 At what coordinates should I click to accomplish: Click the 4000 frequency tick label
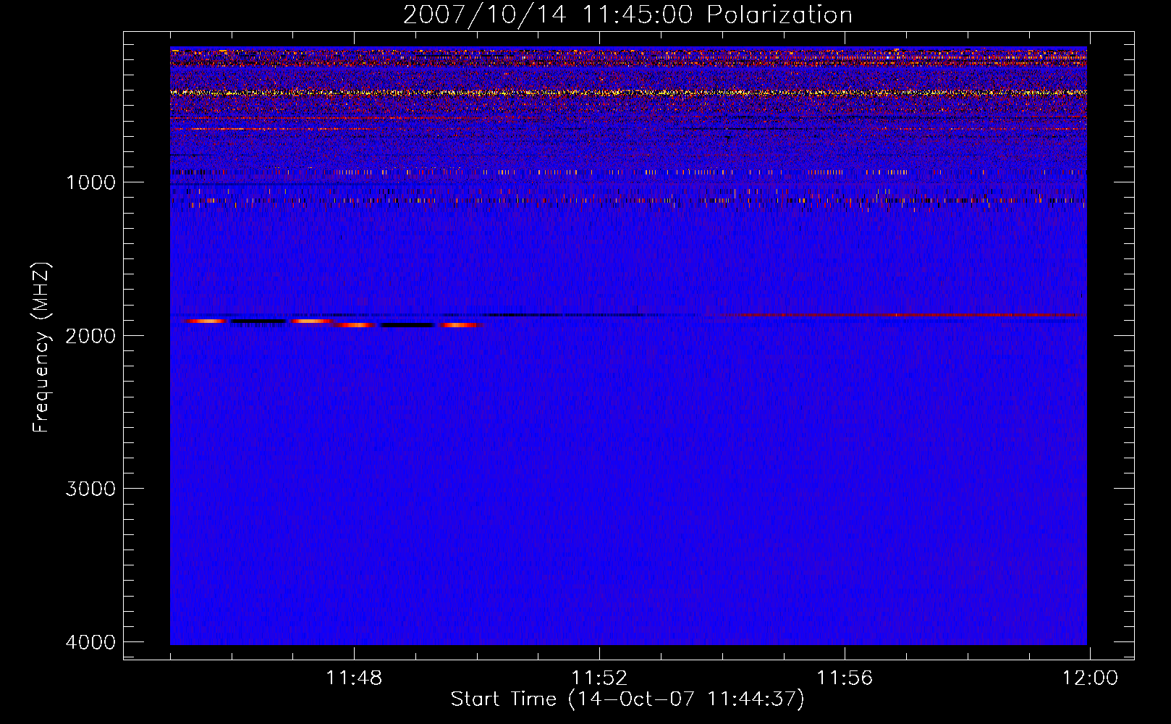(x=90, y=642)
